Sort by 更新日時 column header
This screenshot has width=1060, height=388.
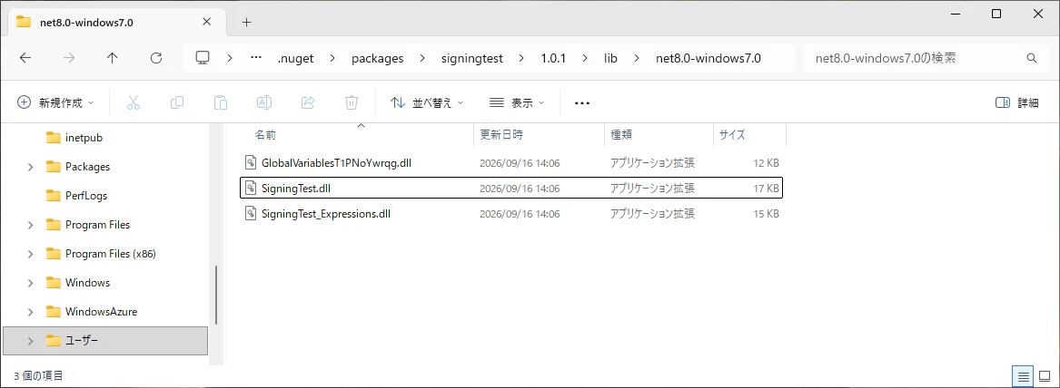pos(500,134)
